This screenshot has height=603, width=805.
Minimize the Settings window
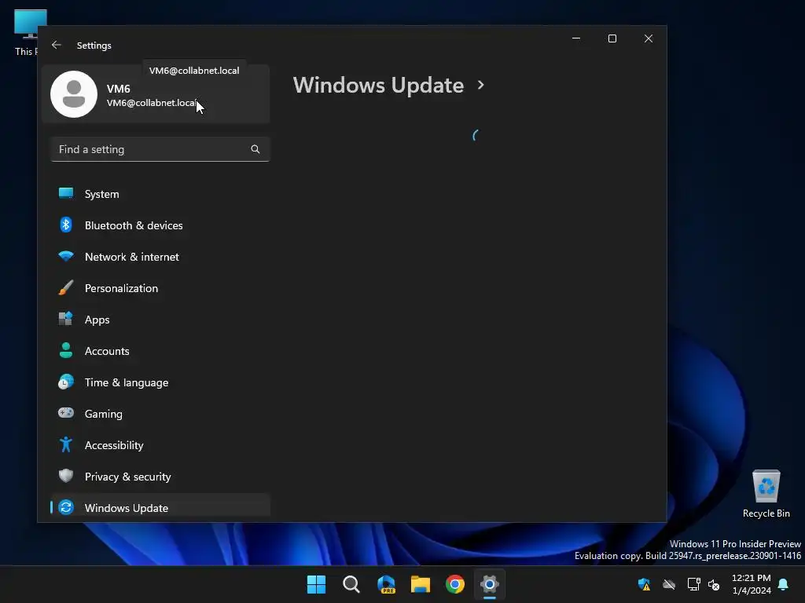576,38
